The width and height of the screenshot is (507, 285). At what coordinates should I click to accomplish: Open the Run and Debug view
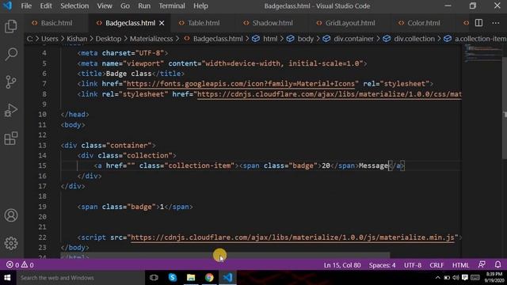(x=11, y=110)
